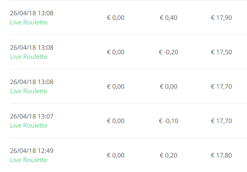Click the € 17,80 balance value
The height and width of the screenshot is (172, 247).
221,155
